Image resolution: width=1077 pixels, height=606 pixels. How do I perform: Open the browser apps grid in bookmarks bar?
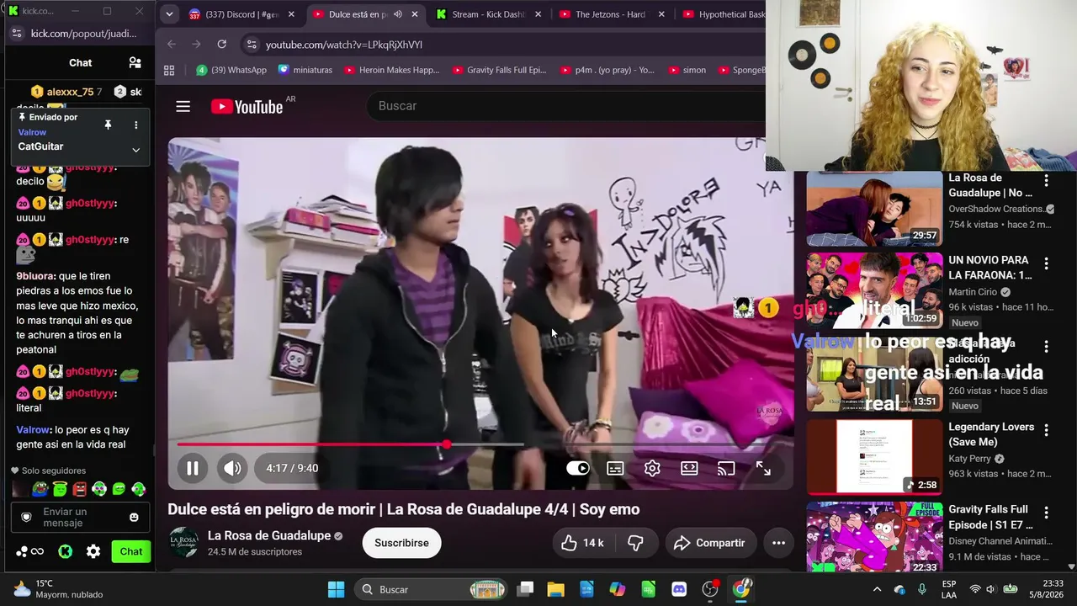coord(169,71)
